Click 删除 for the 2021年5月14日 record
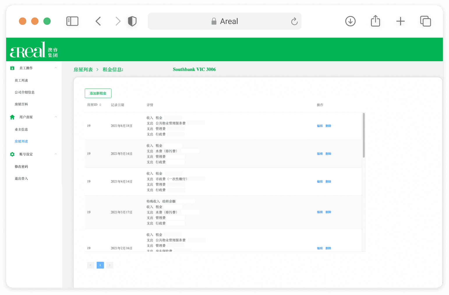This screenshot has height=295, width=449. 328,154
